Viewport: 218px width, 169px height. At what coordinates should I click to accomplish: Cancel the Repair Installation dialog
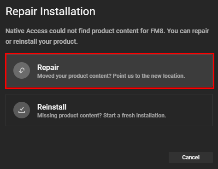coord(191,157)
